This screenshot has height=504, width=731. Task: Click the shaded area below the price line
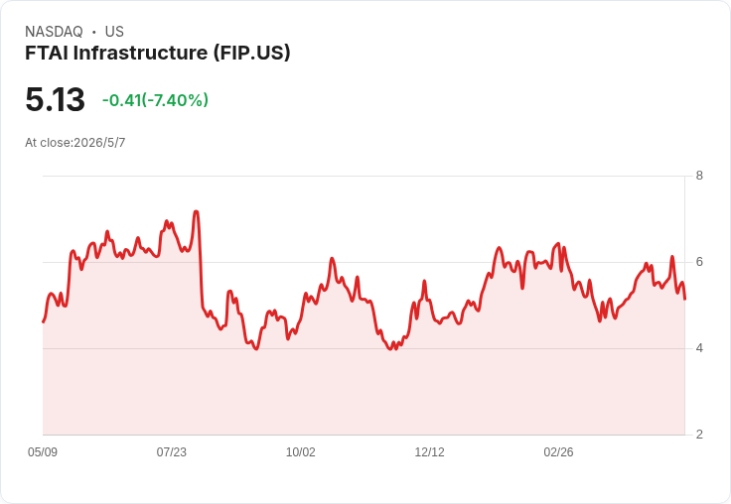tap(364, 391)
